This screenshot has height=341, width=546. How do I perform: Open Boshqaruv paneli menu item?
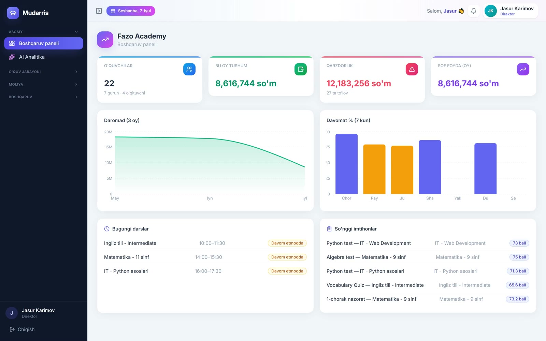click(44, 43)
